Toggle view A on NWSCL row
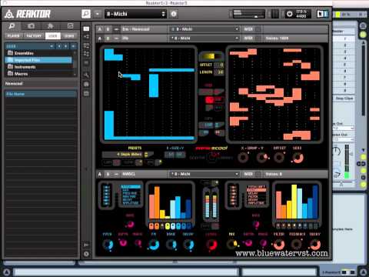Image resolution: width=369 pixels, height=277 pixels. coord(100,174)
